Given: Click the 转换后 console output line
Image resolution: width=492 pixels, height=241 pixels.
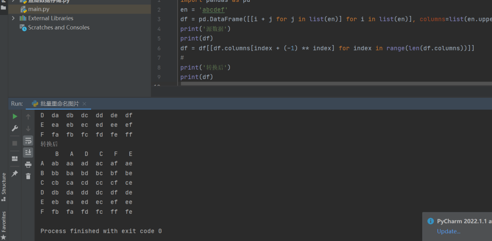Looking at the screenshot, I should 49,144.
